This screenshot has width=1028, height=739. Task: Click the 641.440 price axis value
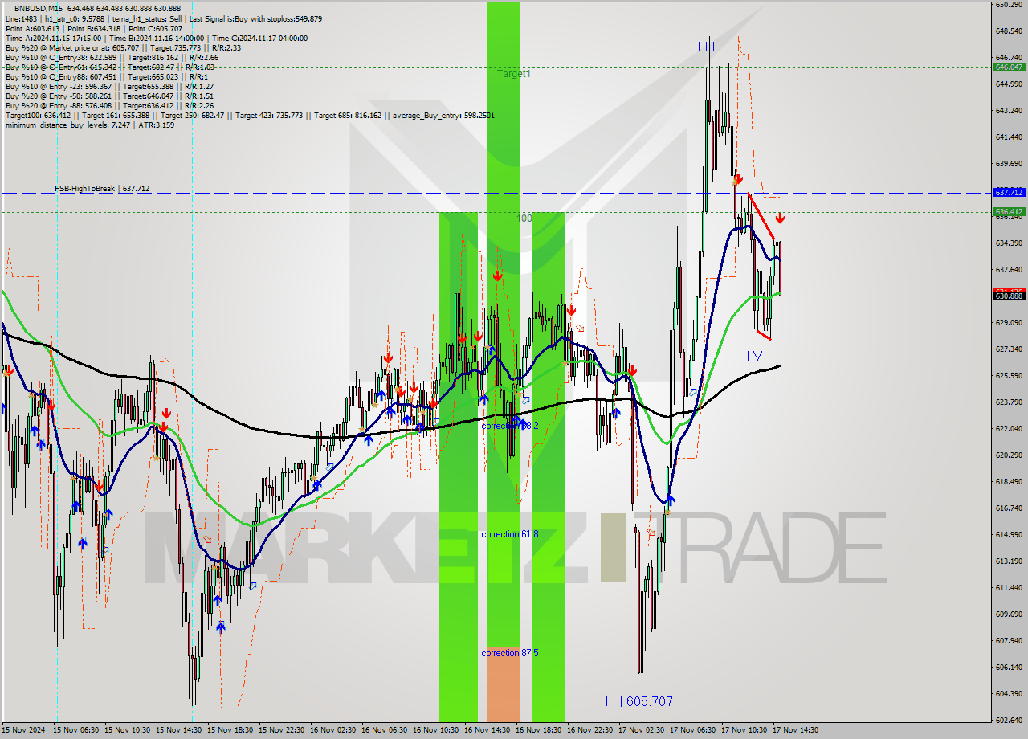tap(1008, 137)
